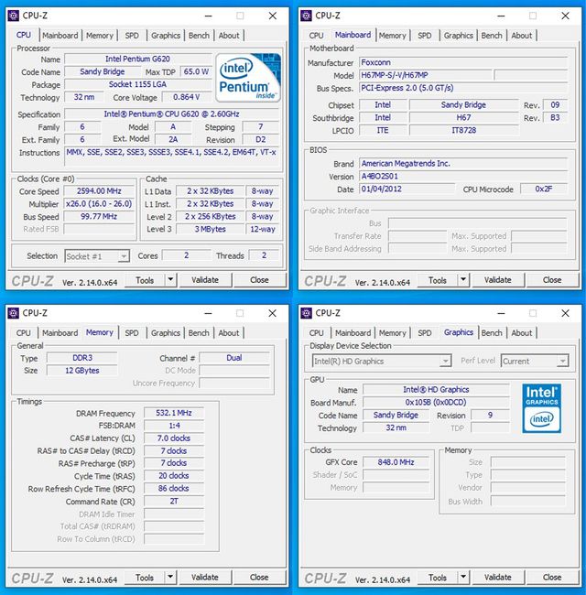
Task: Click the Foxconn manufacturer field
Action: click(463, 62)
